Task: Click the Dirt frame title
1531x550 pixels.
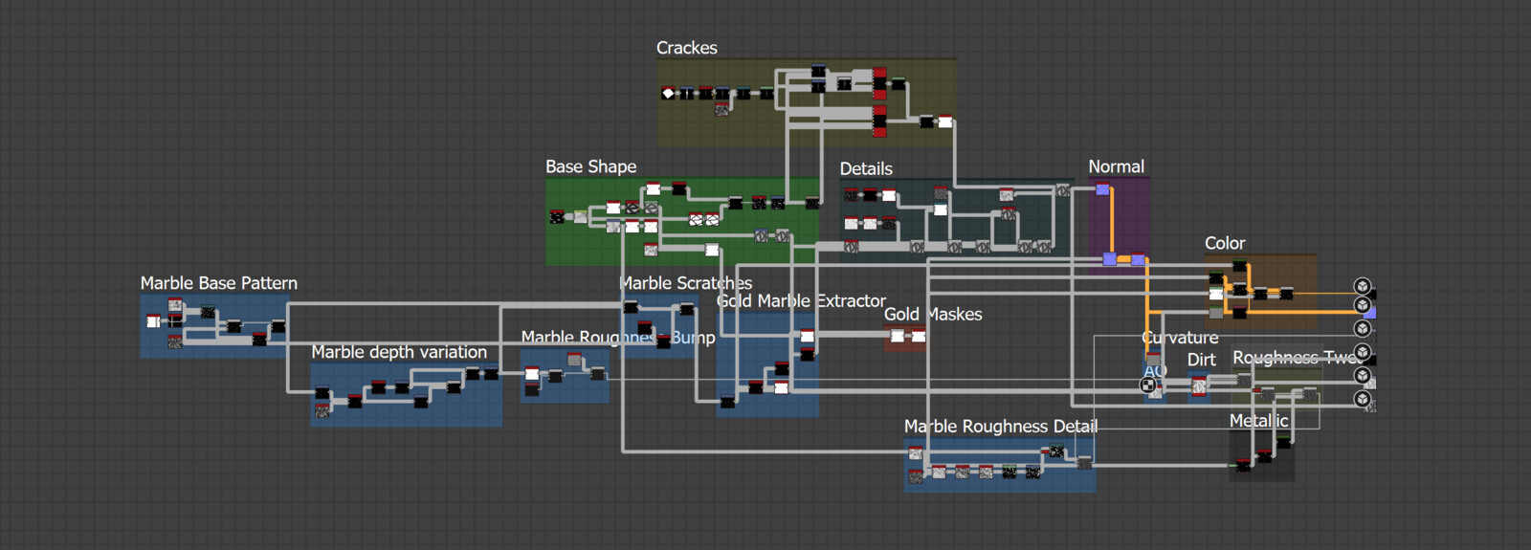Action: click(1202, 360)
